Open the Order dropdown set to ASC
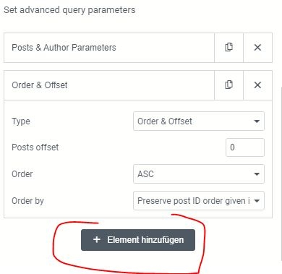 [199, 174]
